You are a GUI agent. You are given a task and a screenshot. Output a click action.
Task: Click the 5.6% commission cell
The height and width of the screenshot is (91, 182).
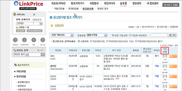pyautogui.click(x=98, y=56)
